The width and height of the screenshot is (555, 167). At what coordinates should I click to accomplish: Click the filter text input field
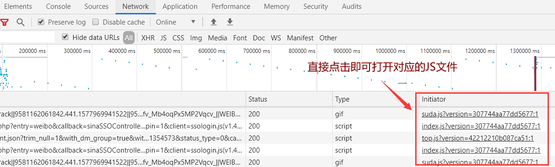(x=27, y=37)
